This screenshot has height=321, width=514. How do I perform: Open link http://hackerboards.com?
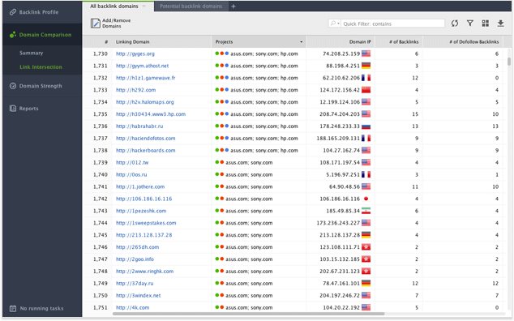tap(146, 151)
